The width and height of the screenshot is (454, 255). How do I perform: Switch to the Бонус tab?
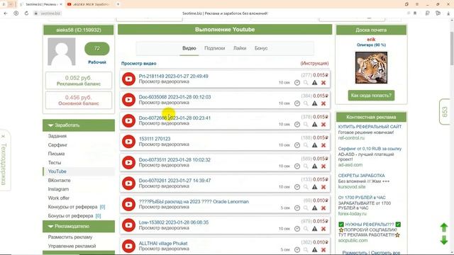261,48
